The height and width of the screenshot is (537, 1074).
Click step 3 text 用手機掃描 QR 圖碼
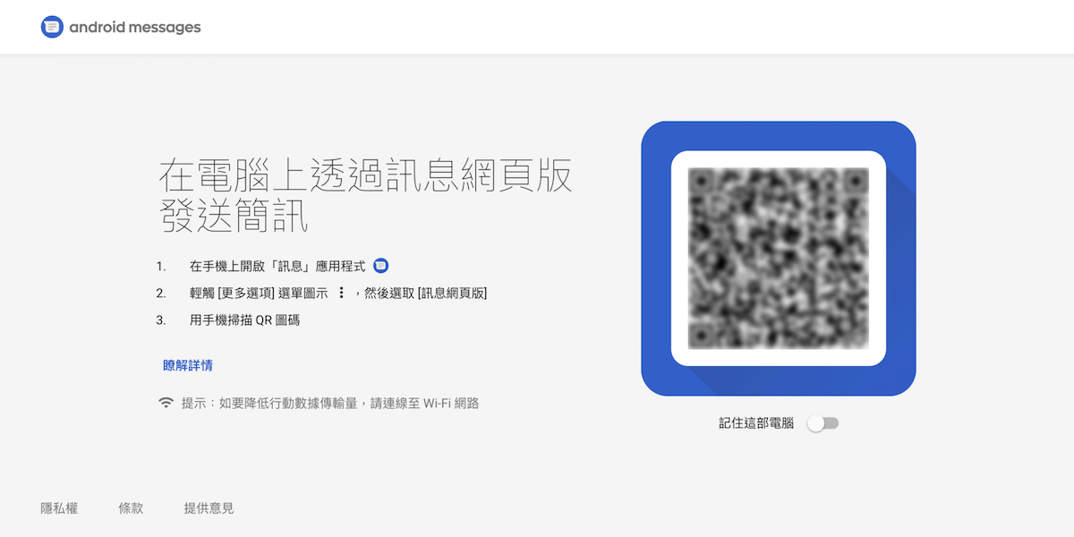coord(244,320)
